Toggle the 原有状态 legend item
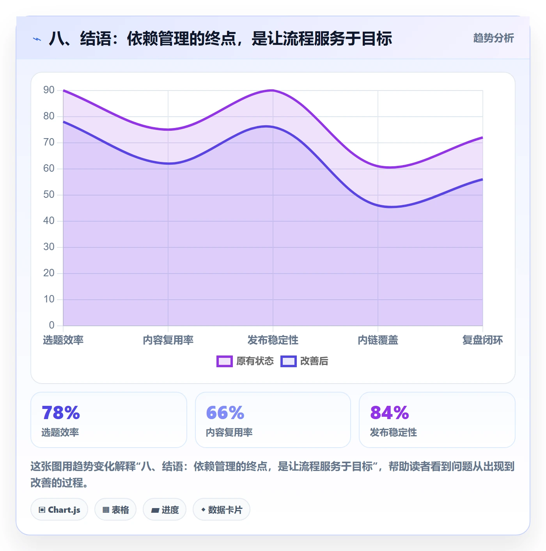 click(245, 361)
